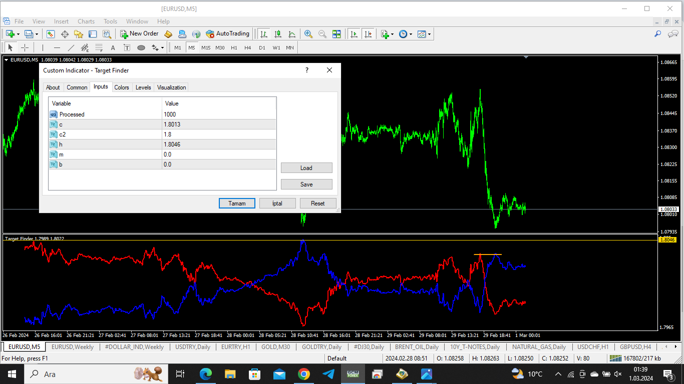Switch chart to candlesticks display
This screenshot has width=684, height=384.
(278, 34)
